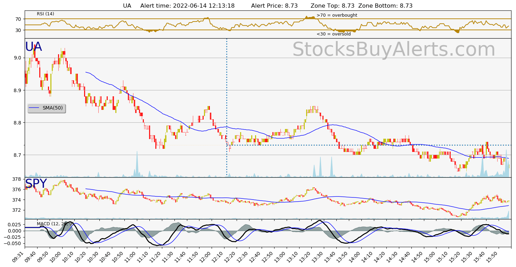
Task: Click the 'MACD (12, 26, 9)' label
Action: coord(55,224)
